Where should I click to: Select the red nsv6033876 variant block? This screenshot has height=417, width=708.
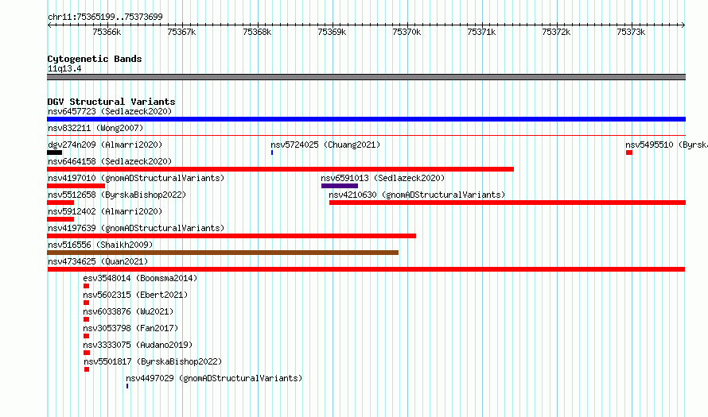click(86, 319)
